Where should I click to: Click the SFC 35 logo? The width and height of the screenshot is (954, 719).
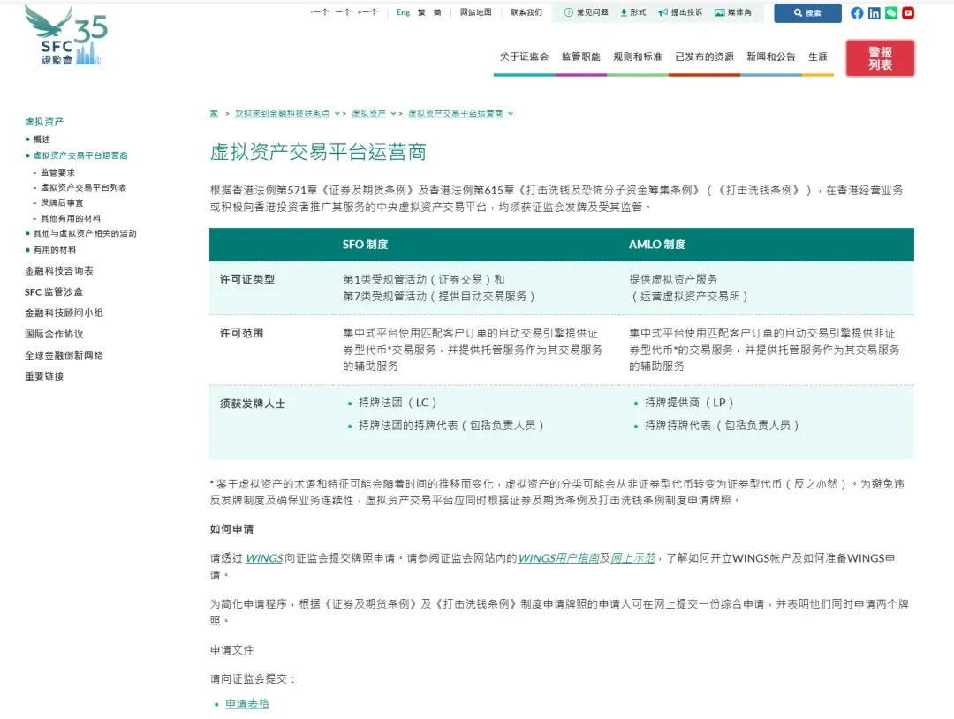[66, 36]
